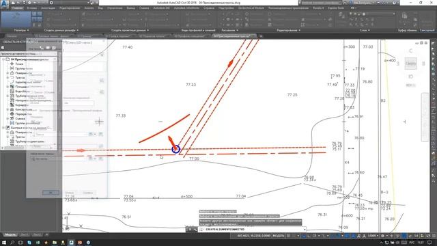Switch to the Вставка ribbon tab

(32, 8)
